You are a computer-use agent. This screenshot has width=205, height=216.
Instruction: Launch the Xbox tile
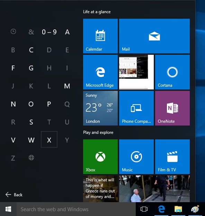100,157
